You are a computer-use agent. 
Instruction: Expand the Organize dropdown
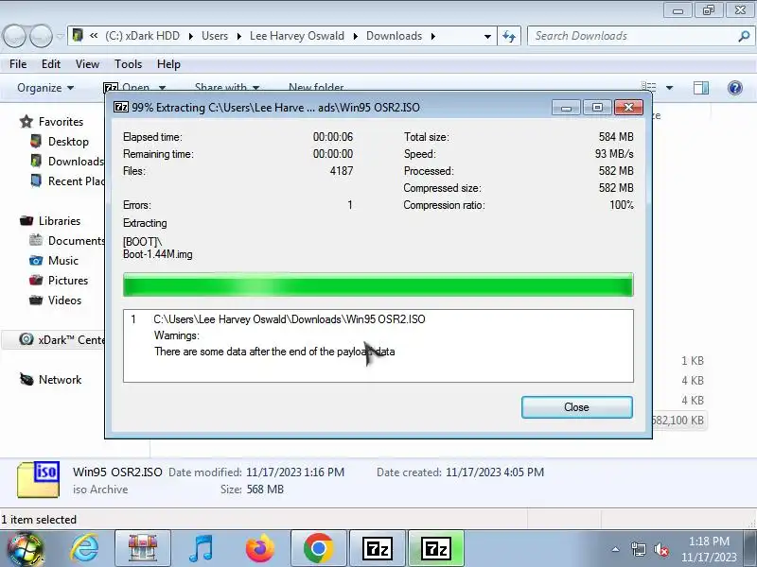click(x=45, y=88)
